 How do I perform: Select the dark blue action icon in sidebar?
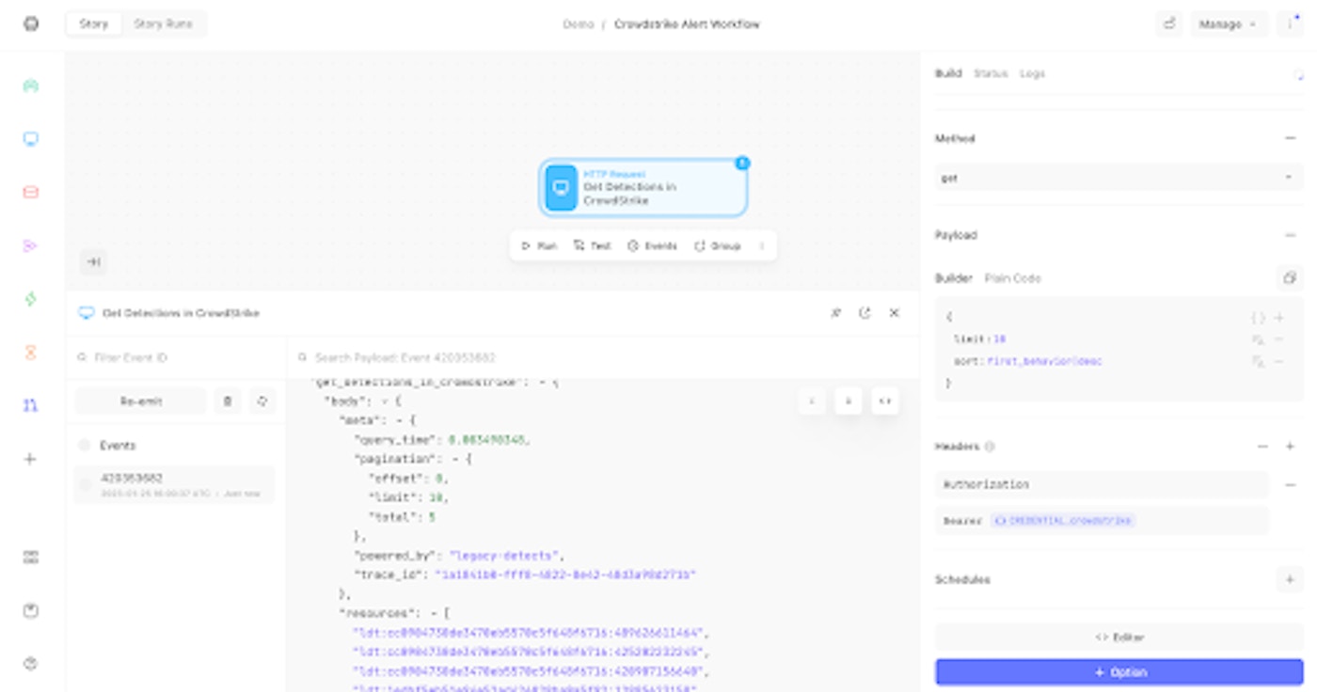coord(31,405)
